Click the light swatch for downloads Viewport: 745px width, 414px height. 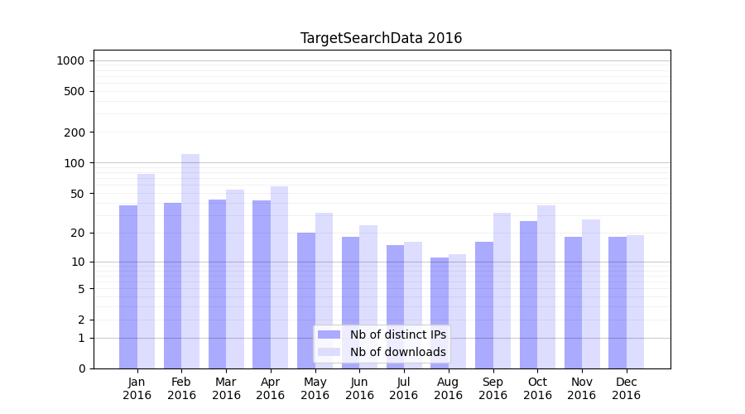coord(329,352)
